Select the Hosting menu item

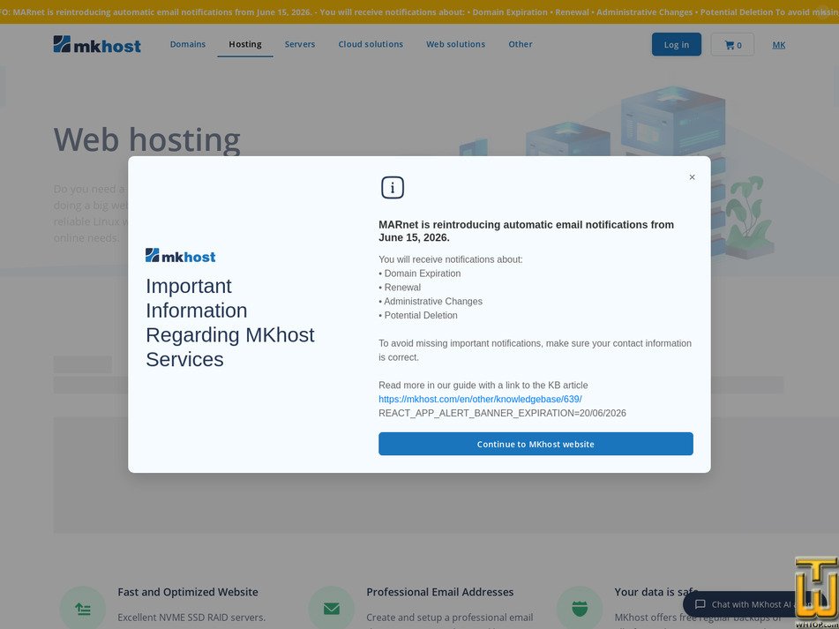click(245, 44)
